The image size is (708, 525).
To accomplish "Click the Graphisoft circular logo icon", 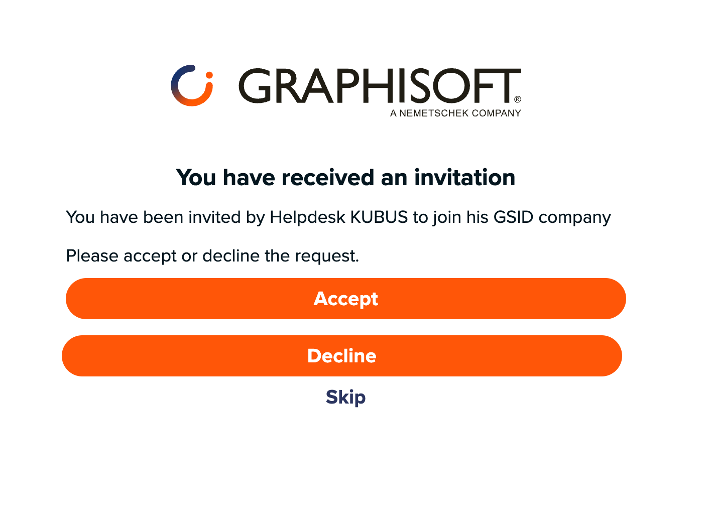I will pos(192,85).
